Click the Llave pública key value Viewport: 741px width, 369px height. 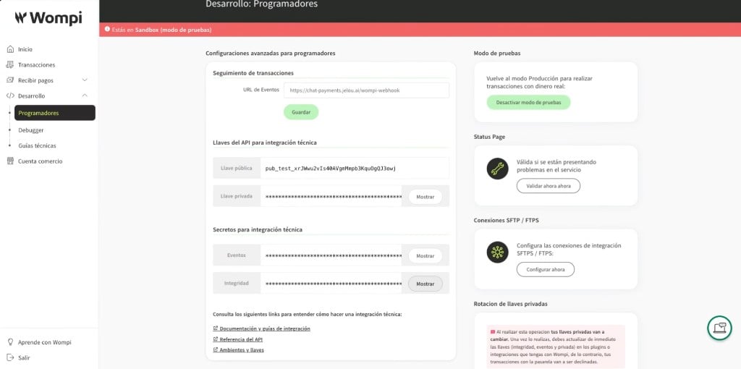(330, 168)
